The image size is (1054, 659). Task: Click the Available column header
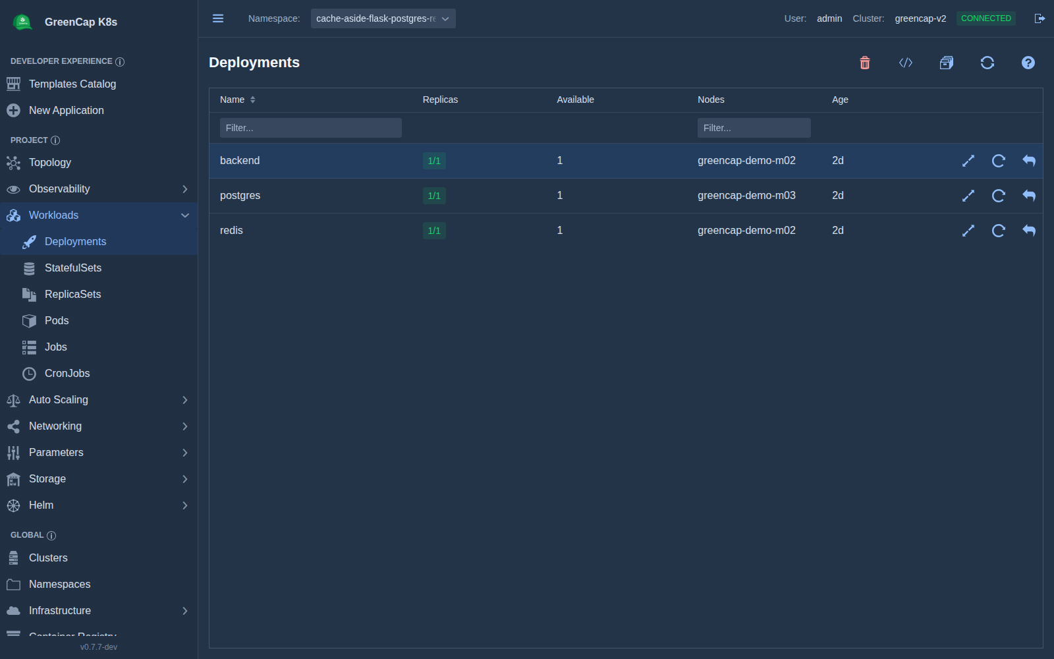click(575, 100)
